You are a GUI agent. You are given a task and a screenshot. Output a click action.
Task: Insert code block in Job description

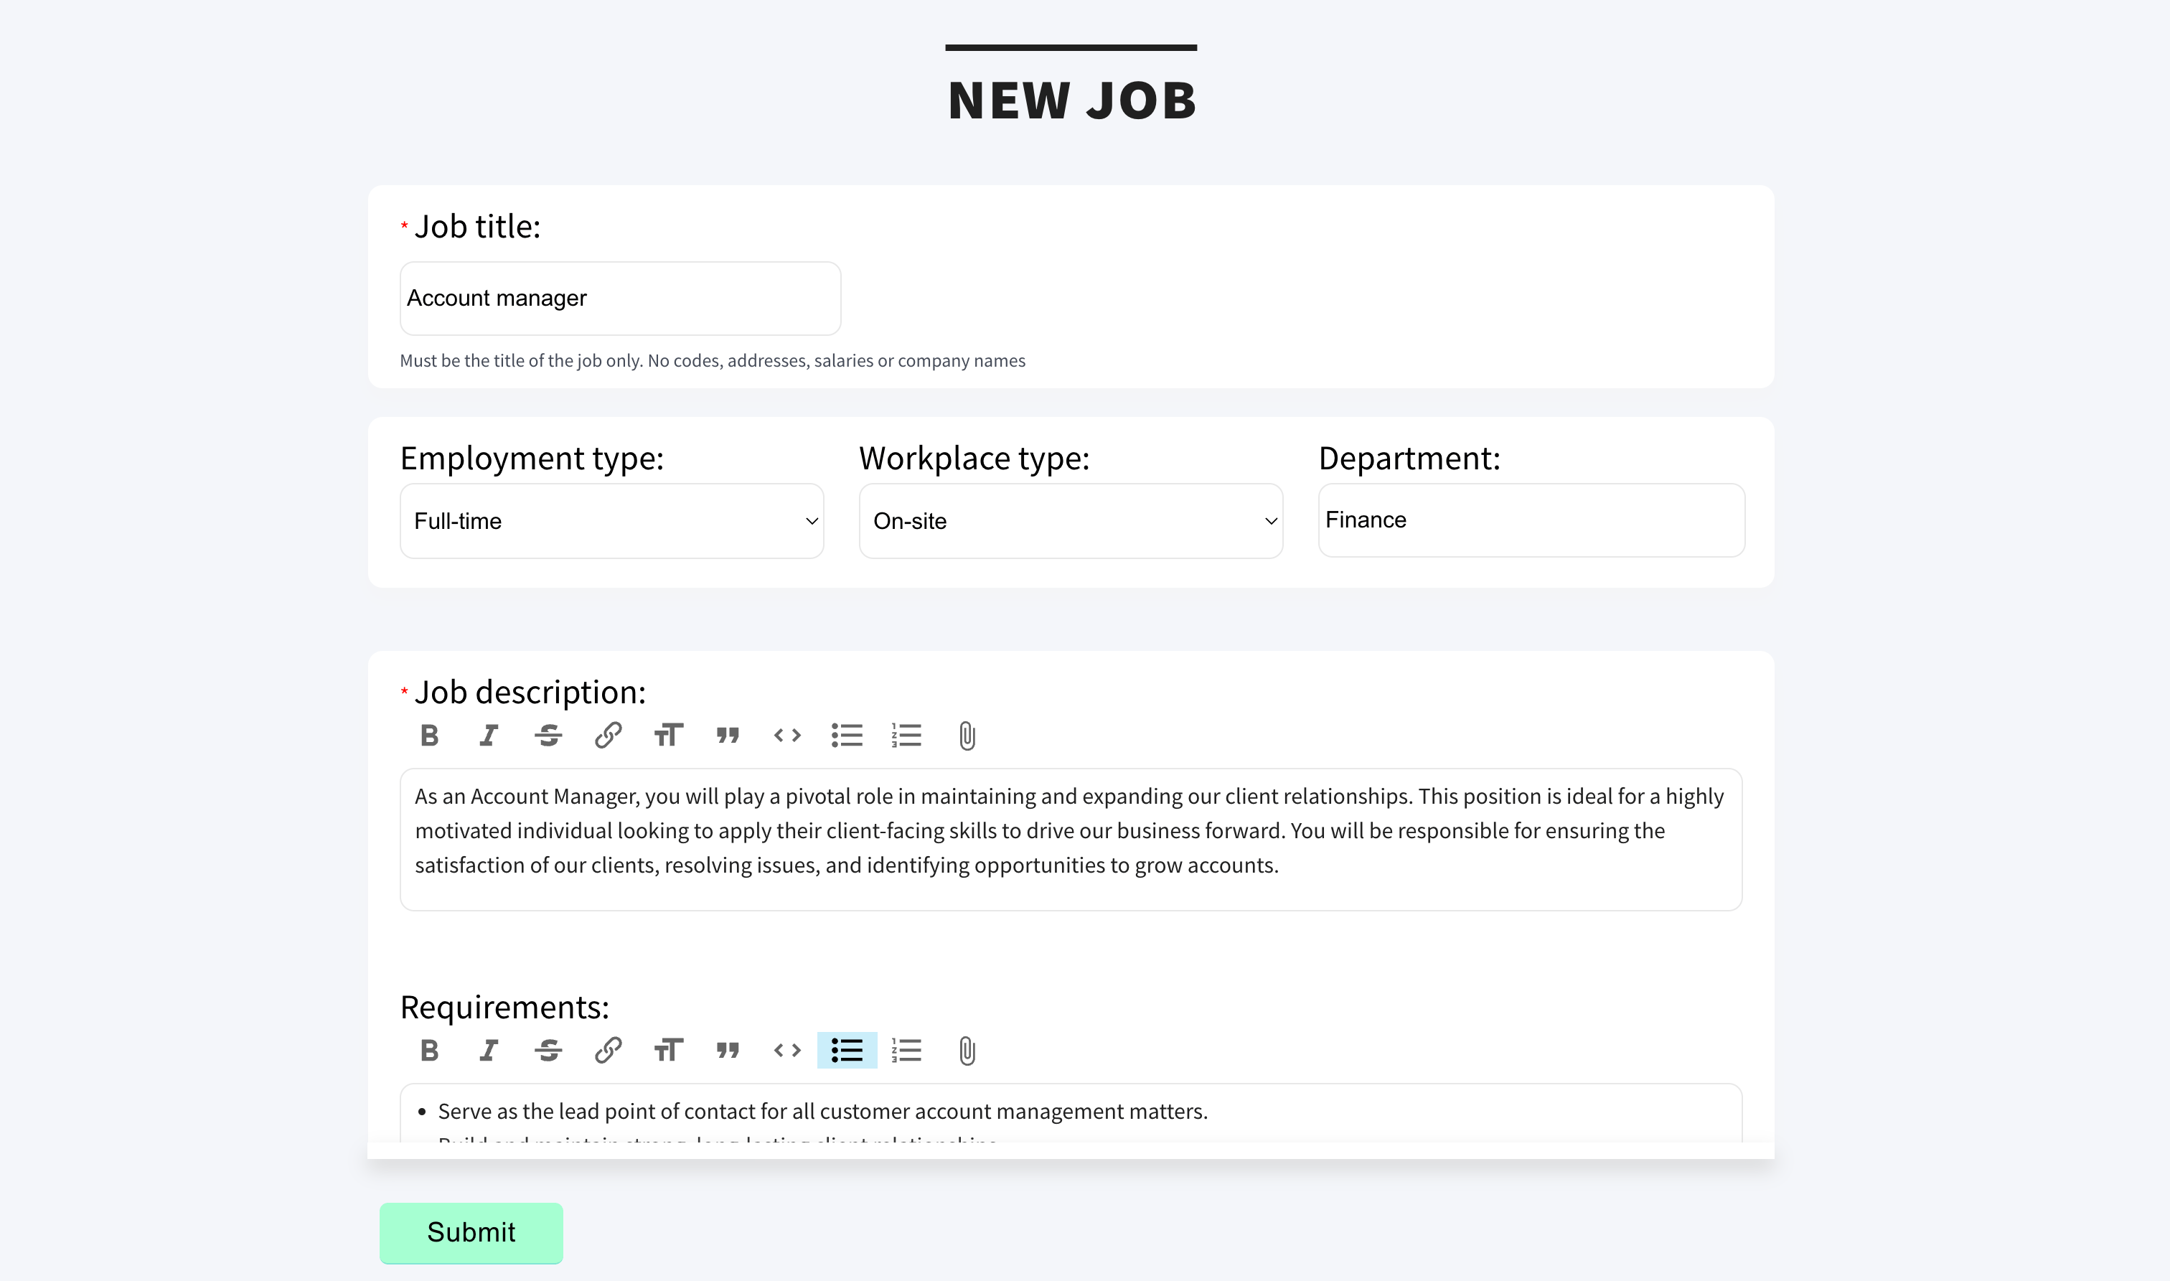(x=787, y=736)
